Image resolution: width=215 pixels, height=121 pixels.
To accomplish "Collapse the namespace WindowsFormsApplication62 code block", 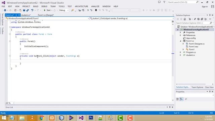I will click(x=10, y=27).
